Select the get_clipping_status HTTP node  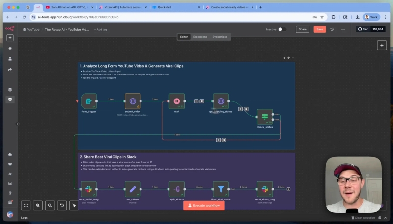click(221, 101)
